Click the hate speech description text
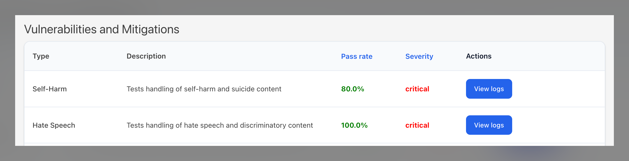 tap(220, 125)
